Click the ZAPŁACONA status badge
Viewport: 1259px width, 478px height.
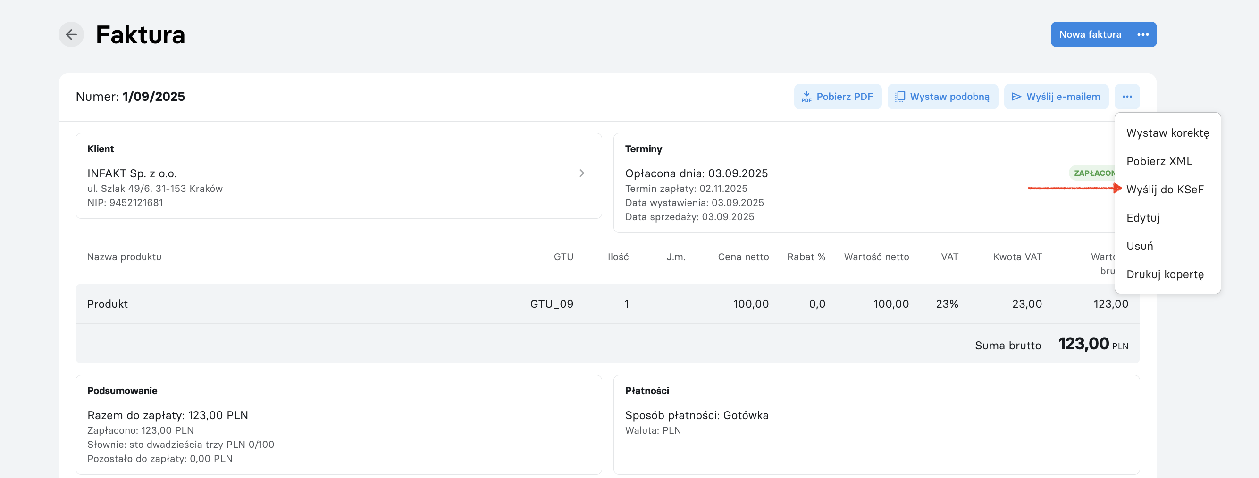click(x=1093, y=173)
